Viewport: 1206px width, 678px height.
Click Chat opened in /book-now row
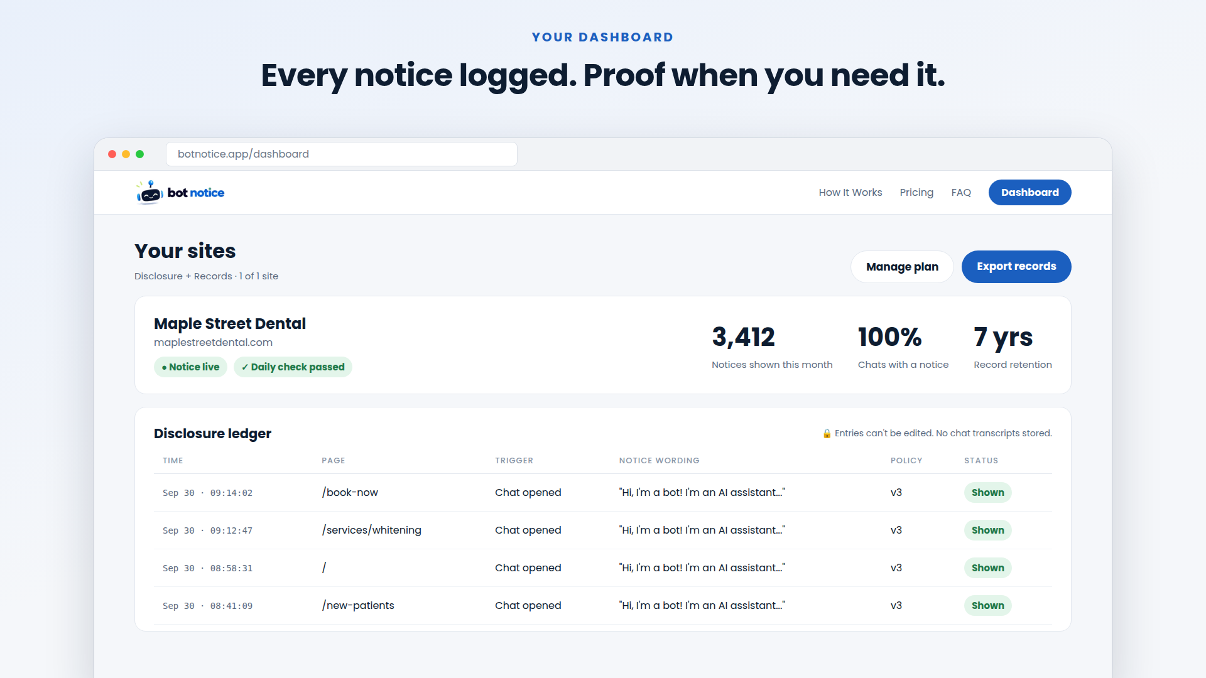point(528,493)
